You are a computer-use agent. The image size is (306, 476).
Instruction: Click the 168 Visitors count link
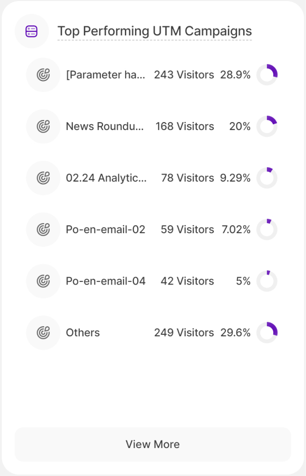(185, 126)
